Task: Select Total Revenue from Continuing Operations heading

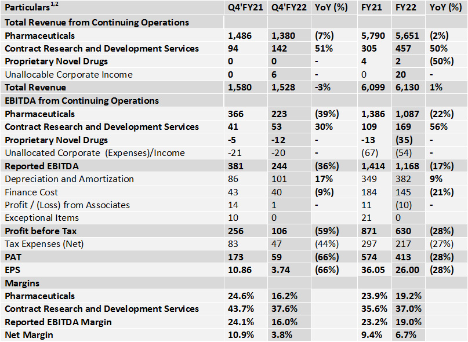Action: click(x=97, y=23)
